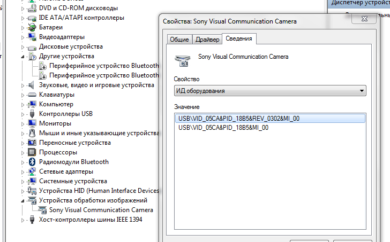Image resolution: width=390 pixels, height=242 pixels.
Task: Click the Sony camera icon in tree
Action: click(x=42, y=210)
